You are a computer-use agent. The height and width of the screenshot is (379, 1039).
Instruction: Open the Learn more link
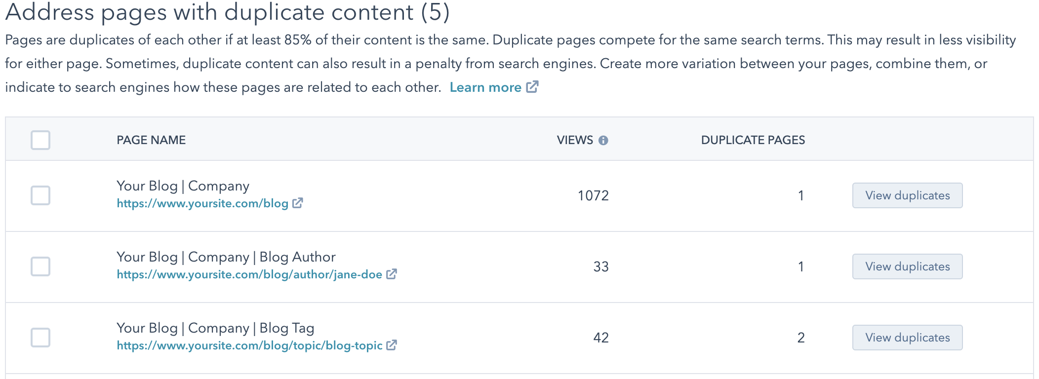pos(485,87)
